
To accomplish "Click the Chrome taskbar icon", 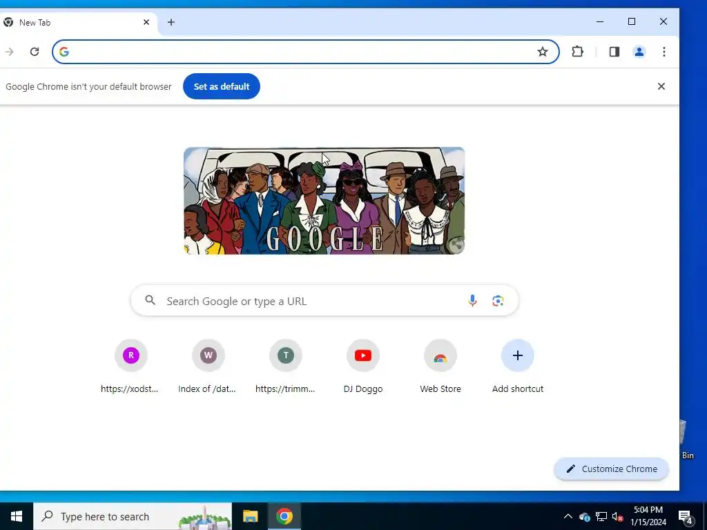I will point(284,516).
